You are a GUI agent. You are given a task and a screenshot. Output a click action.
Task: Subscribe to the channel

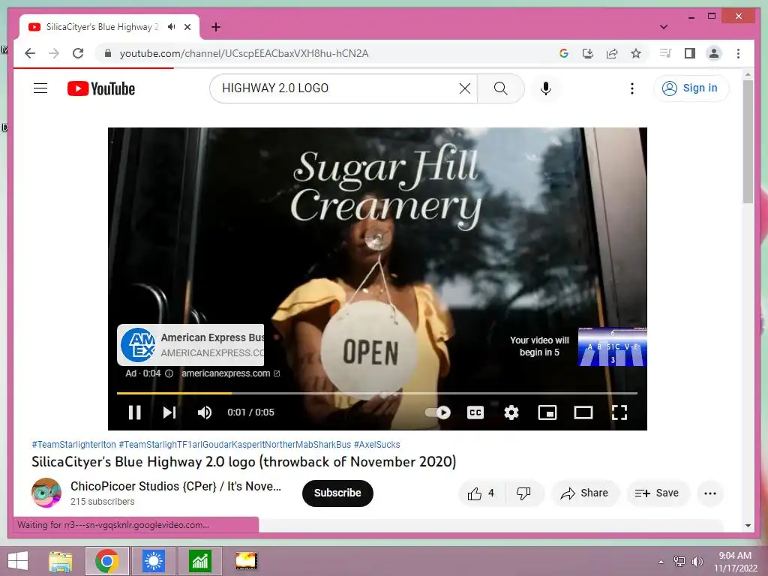[337, 493]
